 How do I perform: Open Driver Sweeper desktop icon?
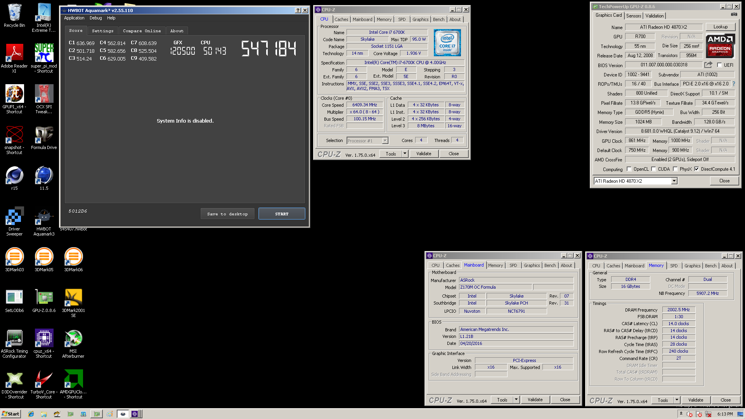tap(14, 221)
